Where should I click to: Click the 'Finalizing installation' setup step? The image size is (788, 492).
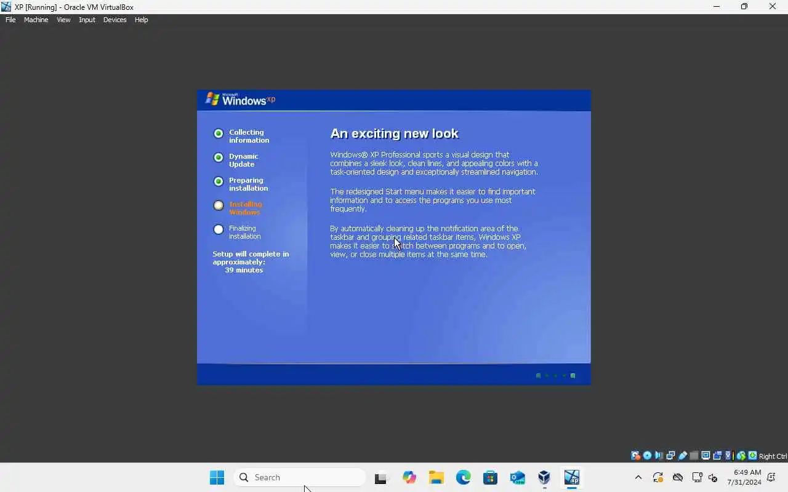[x=237, y=232]
